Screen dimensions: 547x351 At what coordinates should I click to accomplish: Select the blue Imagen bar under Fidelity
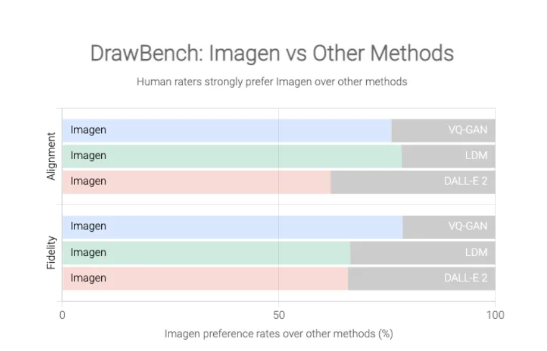[x=232, y=227]
